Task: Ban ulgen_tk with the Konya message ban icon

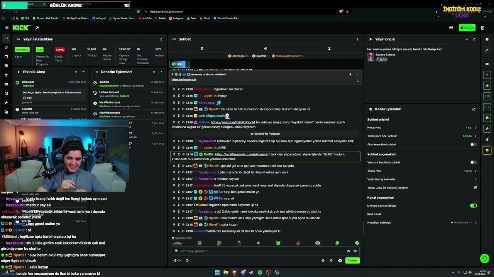Action: coord(183,96)
